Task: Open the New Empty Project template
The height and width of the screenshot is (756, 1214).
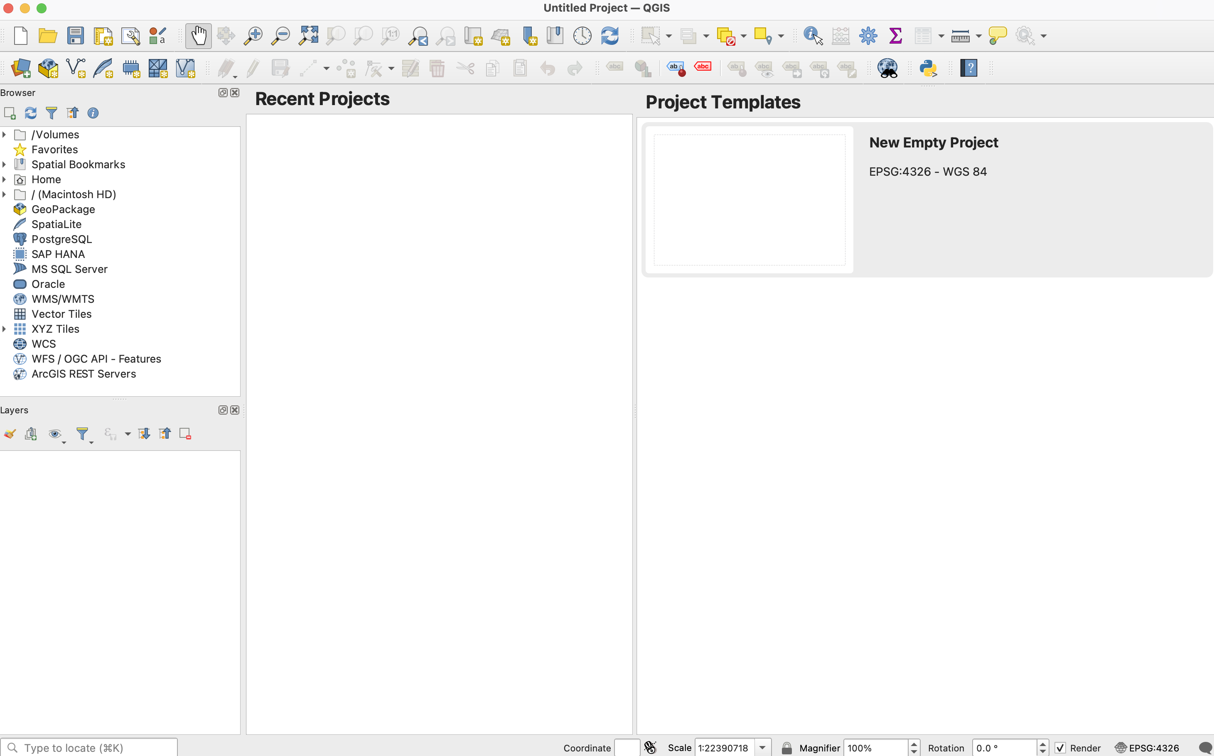Action: pyautogui.click(x=927, y=199)
